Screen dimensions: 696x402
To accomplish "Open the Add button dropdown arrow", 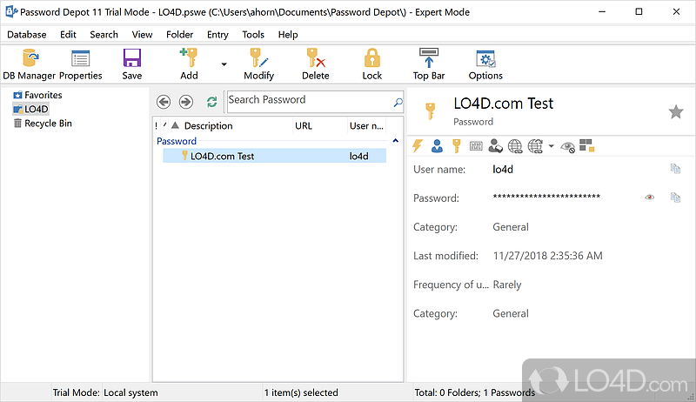I will (224, 64).
